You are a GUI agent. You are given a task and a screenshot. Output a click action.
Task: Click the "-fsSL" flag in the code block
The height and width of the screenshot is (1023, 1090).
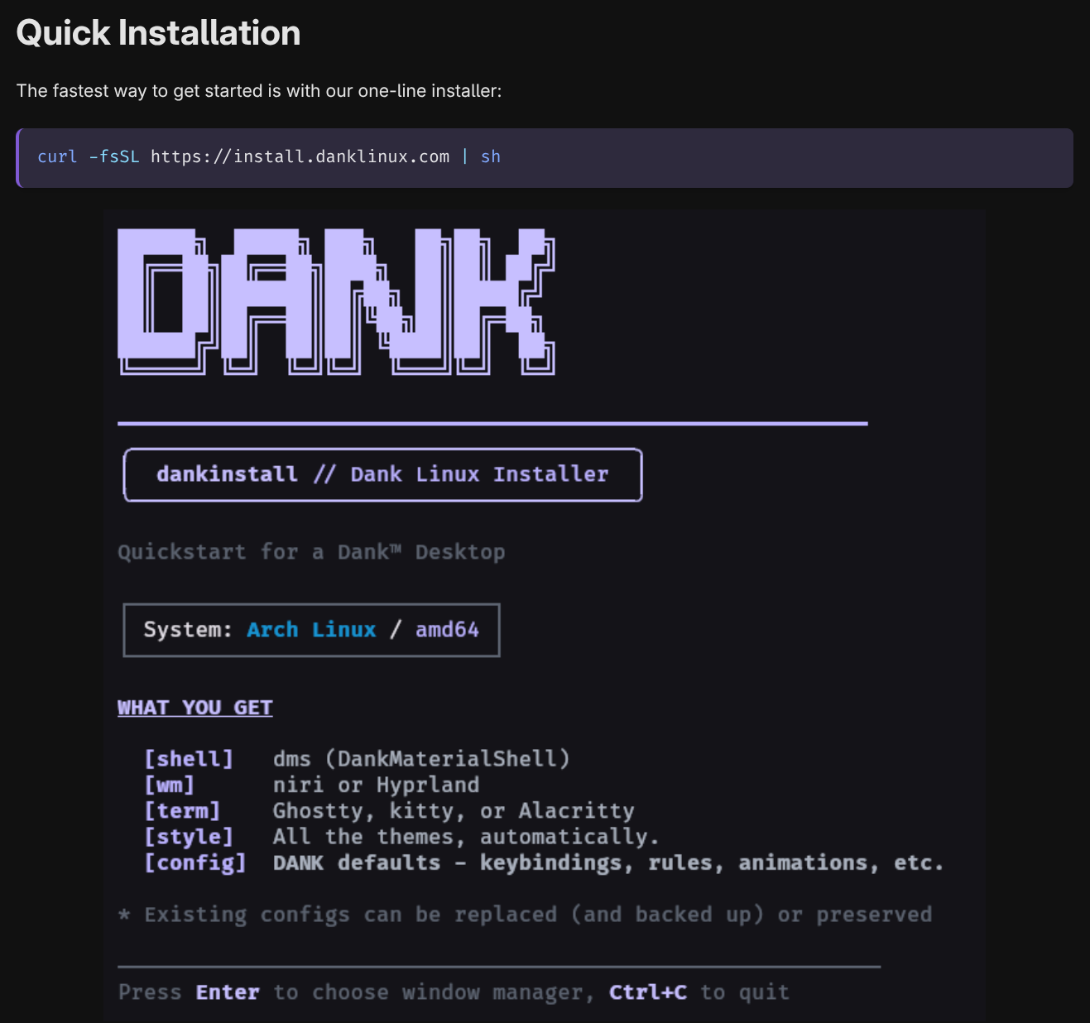coord(114,156)
